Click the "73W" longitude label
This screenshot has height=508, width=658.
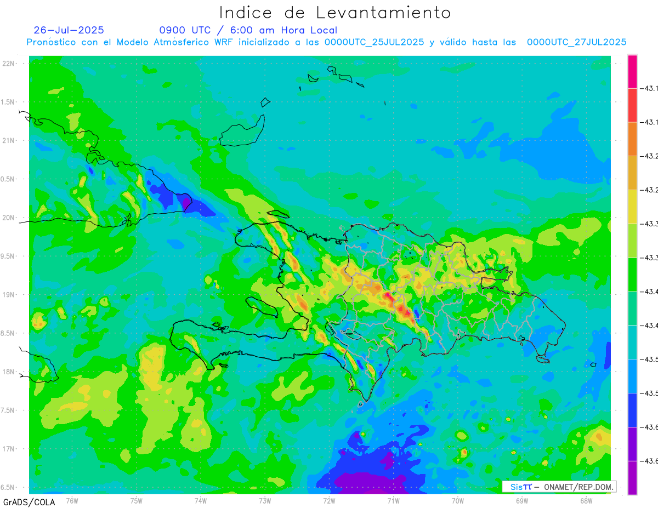click(265, 500)
